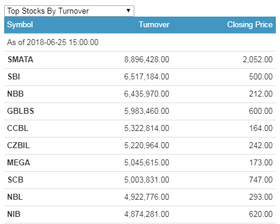This screenshot has height=224, width=280.
Task: Select the CZBIL symbol link
Action: 18,145
